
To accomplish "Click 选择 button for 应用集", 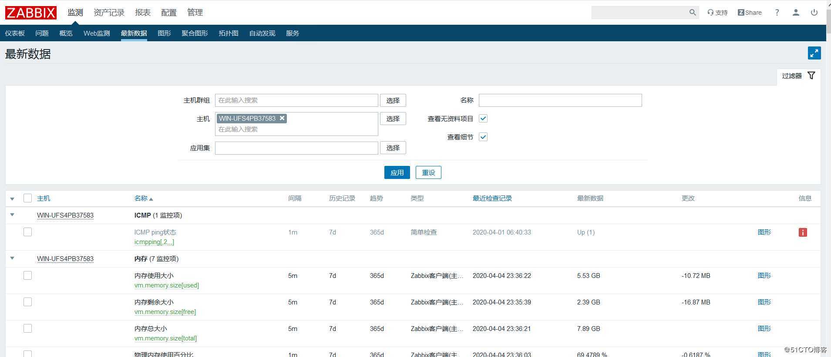I will coord(393,148).
